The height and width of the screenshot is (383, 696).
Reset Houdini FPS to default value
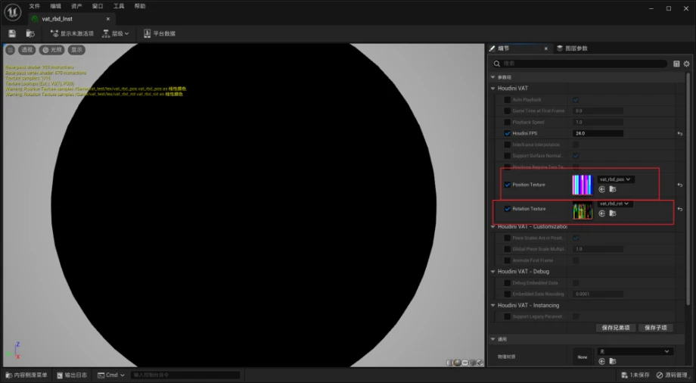click(679, 133)
